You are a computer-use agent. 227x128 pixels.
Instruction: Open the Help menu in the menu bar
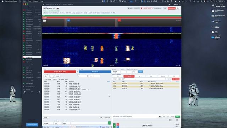[x=41, y=1]
